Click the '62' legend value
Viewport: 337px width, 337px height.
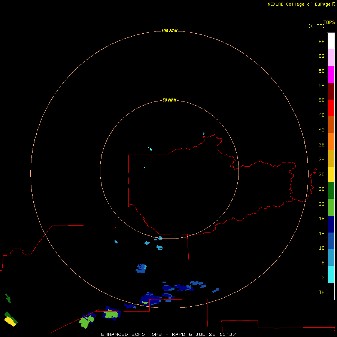pos(322,56)
